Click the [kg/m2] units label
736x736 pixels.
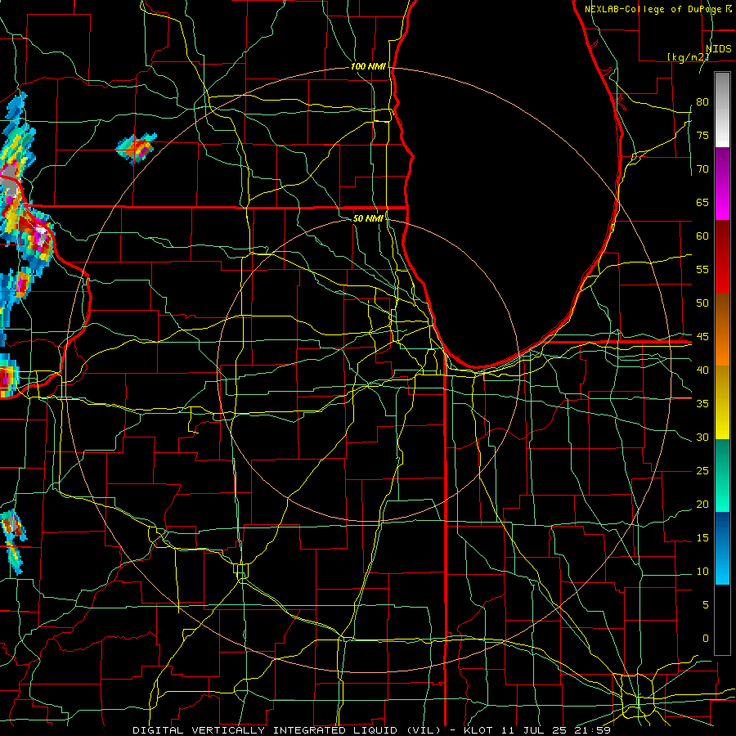click(x=688, y=57)
